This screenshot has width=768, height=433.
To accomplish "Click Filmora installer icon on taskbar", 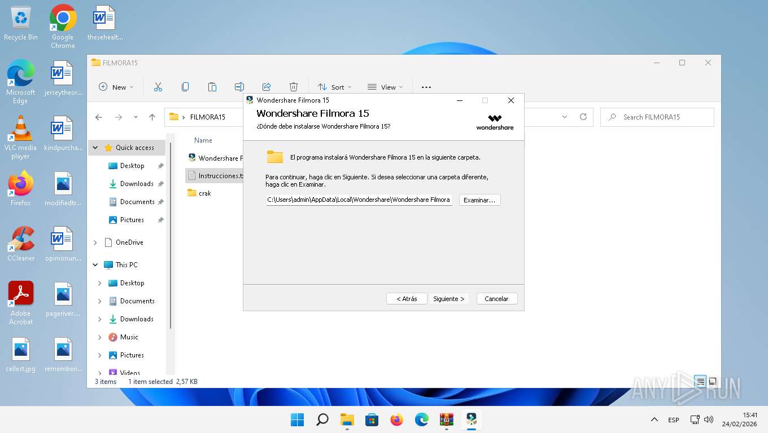I will (x=472, y=419).
